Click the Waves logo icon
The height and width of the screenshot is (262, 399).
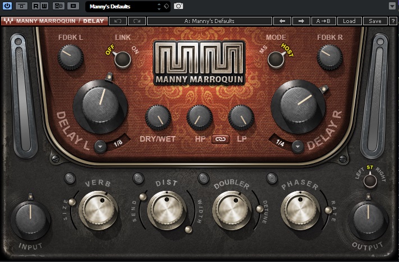[8, 21]
